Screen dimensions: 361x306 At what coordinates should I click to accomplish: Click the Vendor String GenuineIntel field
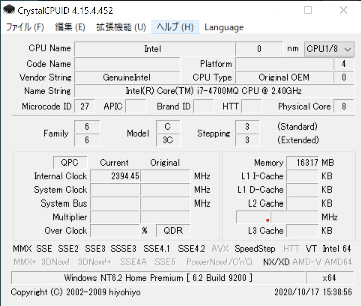tap(127, 78)
